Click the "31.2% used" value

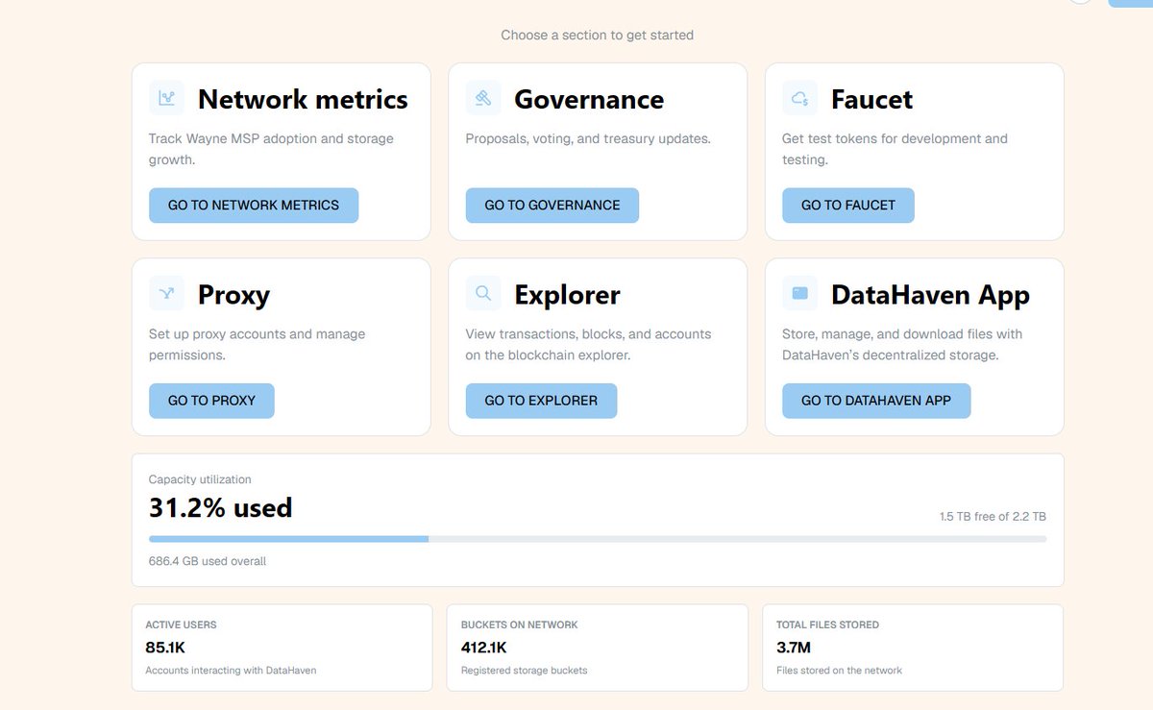[220, 506]
